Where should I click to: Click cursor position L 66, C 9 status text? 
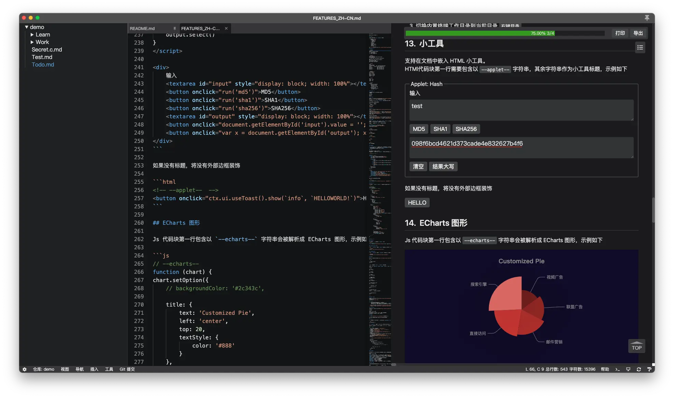coord(534,369)
